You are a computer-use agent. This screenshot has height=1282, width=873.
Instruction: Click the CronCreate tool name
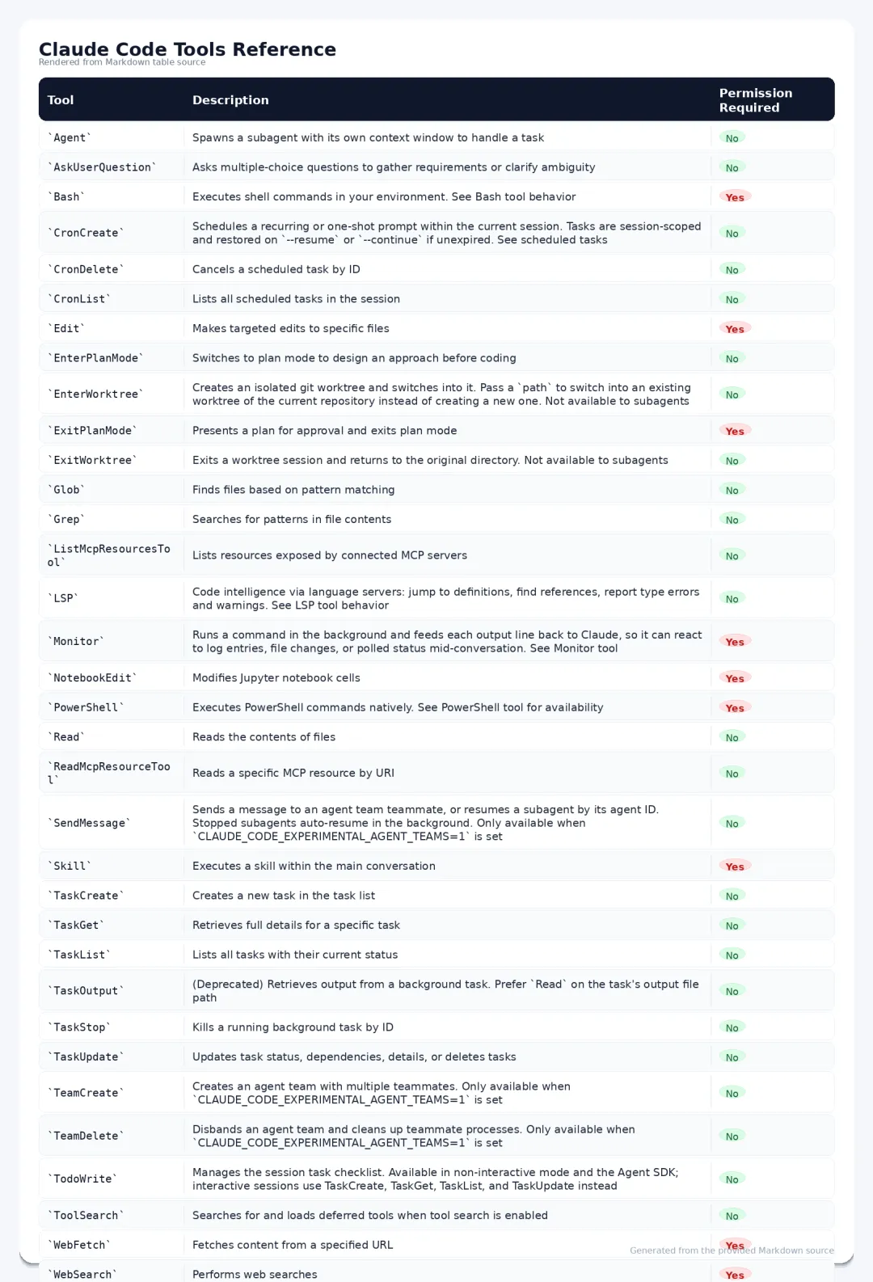tap(86, 233)
